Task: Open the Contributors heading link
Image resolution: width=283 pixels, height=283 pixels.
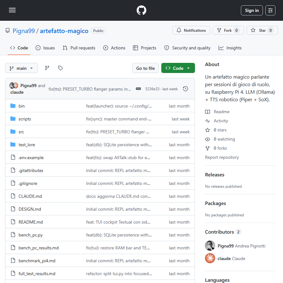Action: click(223, 232)
